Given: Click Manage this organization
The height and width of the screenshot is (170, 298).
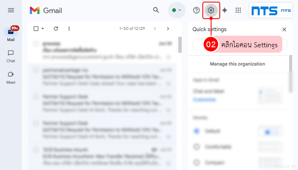Looking at the screenshot, I should (x=237, y=64).
